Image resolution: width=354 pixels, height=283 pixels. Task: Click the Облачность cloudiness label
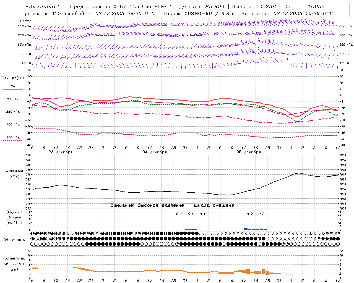click(x=14, y=240)
